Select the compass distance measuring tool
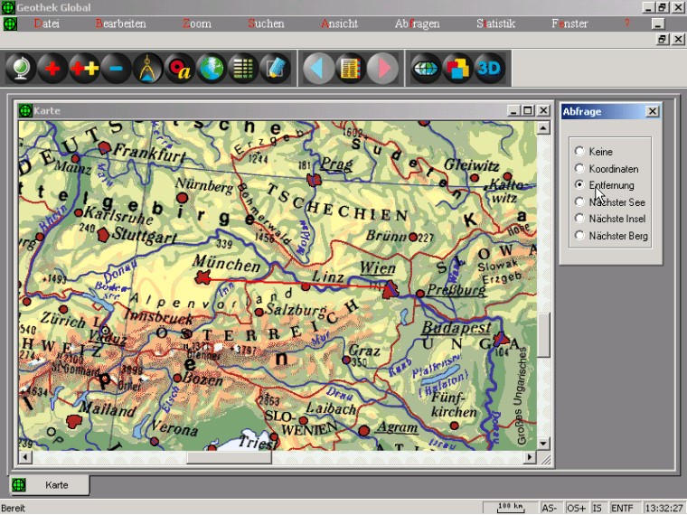Image resolution: width=687 pixels, height=515 pixels. [148, 69]
